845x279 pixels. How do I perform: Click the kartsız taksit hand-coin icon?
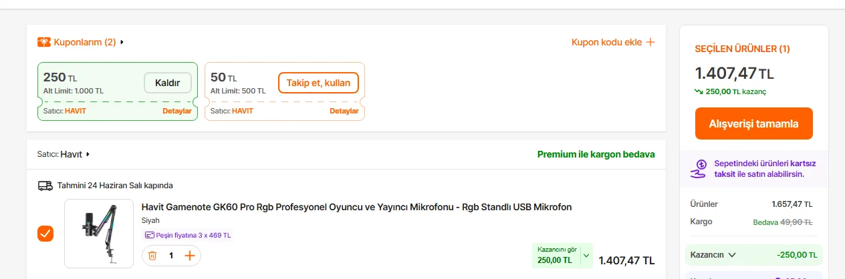[699, 169]
